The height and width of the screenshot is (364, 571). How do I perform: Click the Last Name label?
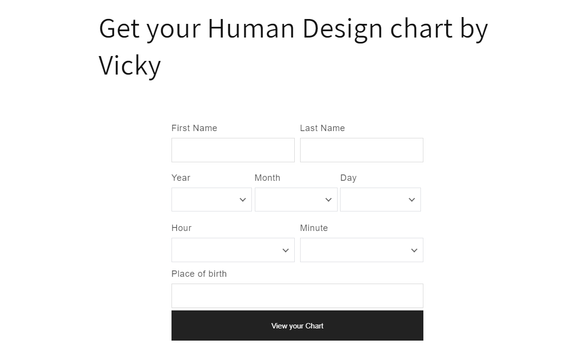point(322,128)
